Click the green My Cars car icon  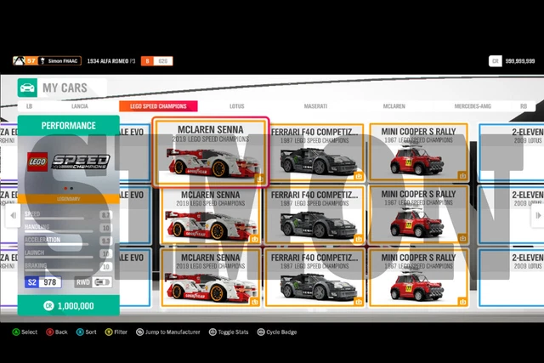(27, 88)
